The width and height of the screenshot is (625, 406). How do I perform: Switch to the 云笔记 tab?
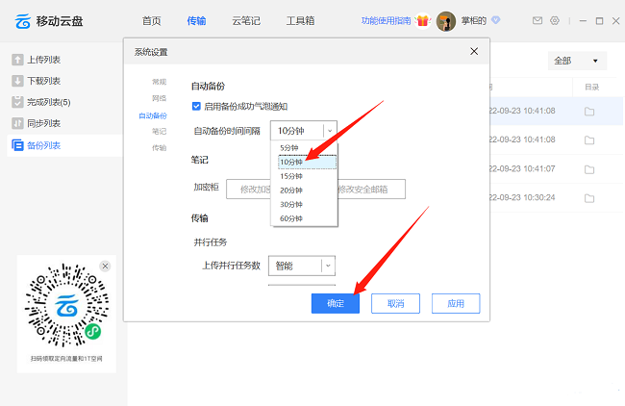tap(247, 20)
